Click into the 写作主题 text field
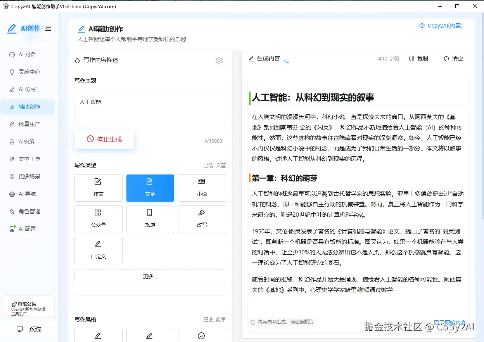 pyautogui.click(x=150, y=111)
